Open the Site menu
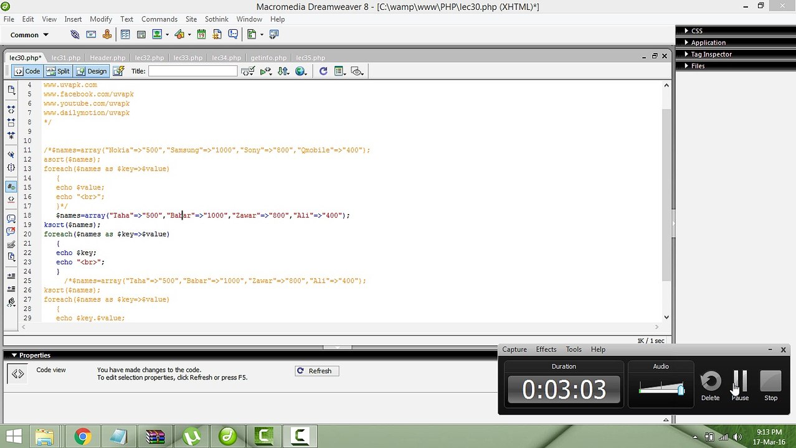 (191, 19)
